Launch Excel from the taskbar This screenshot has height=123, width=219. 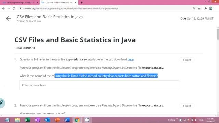point(27,120)
